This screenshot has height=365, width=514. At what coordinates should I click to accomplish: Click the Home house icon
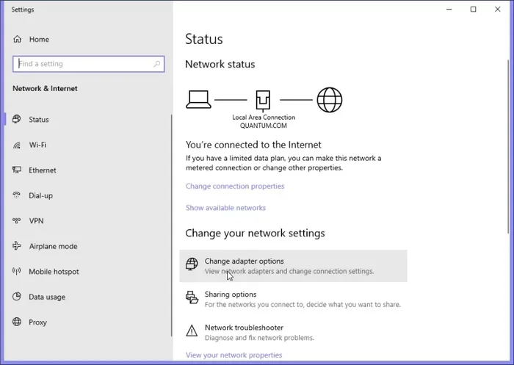point(17,40)
